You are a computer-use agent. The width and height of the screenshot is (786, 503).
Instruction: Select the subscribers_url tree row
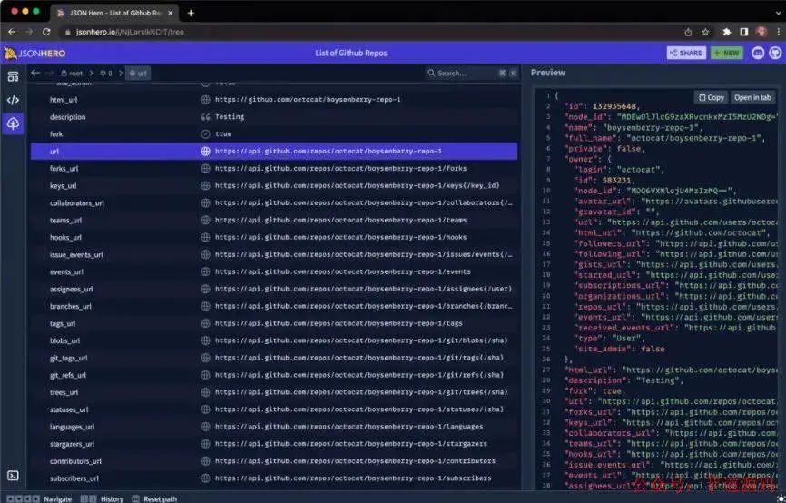click(274, 478)
